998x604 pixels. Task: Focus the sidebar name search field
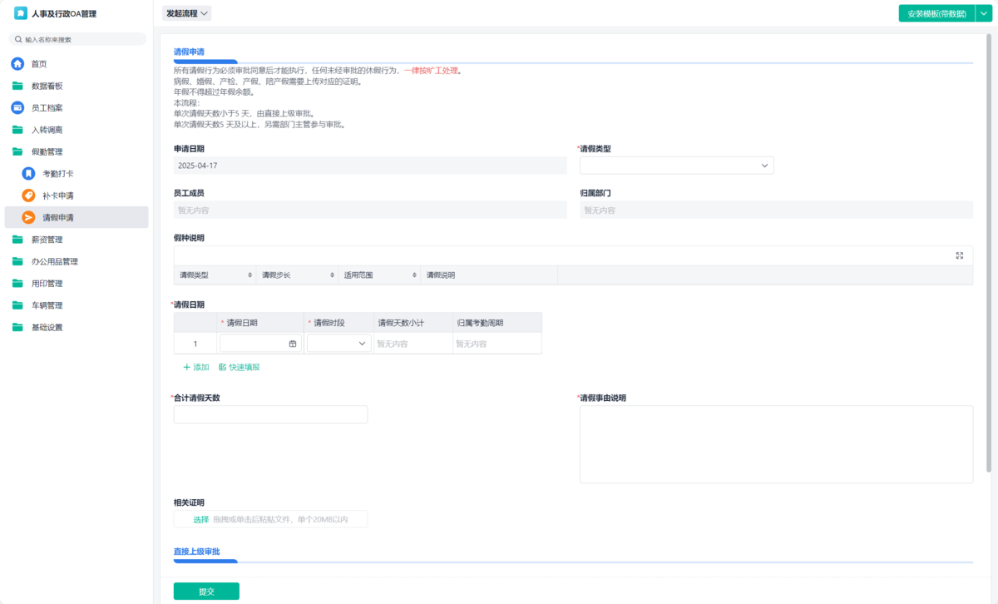(x=77, y=39)
